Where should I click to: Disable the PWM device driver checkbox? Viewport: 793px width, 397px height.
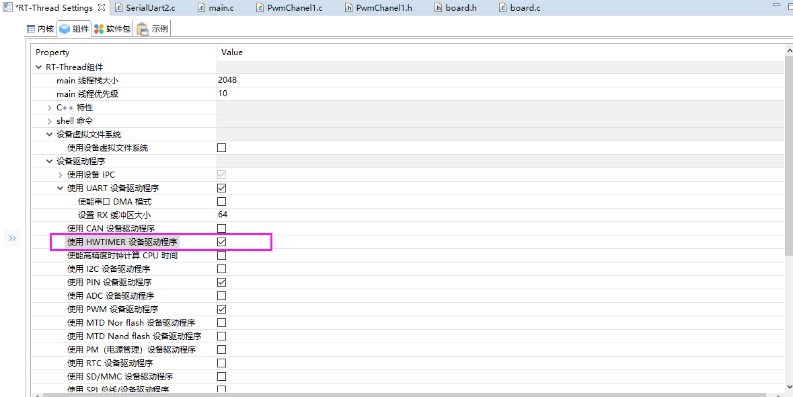tap(221, 310)
